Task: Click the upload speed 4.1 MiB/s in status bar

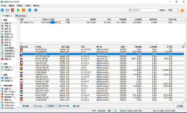Action: pyautogui.click(x=164, y=111)
